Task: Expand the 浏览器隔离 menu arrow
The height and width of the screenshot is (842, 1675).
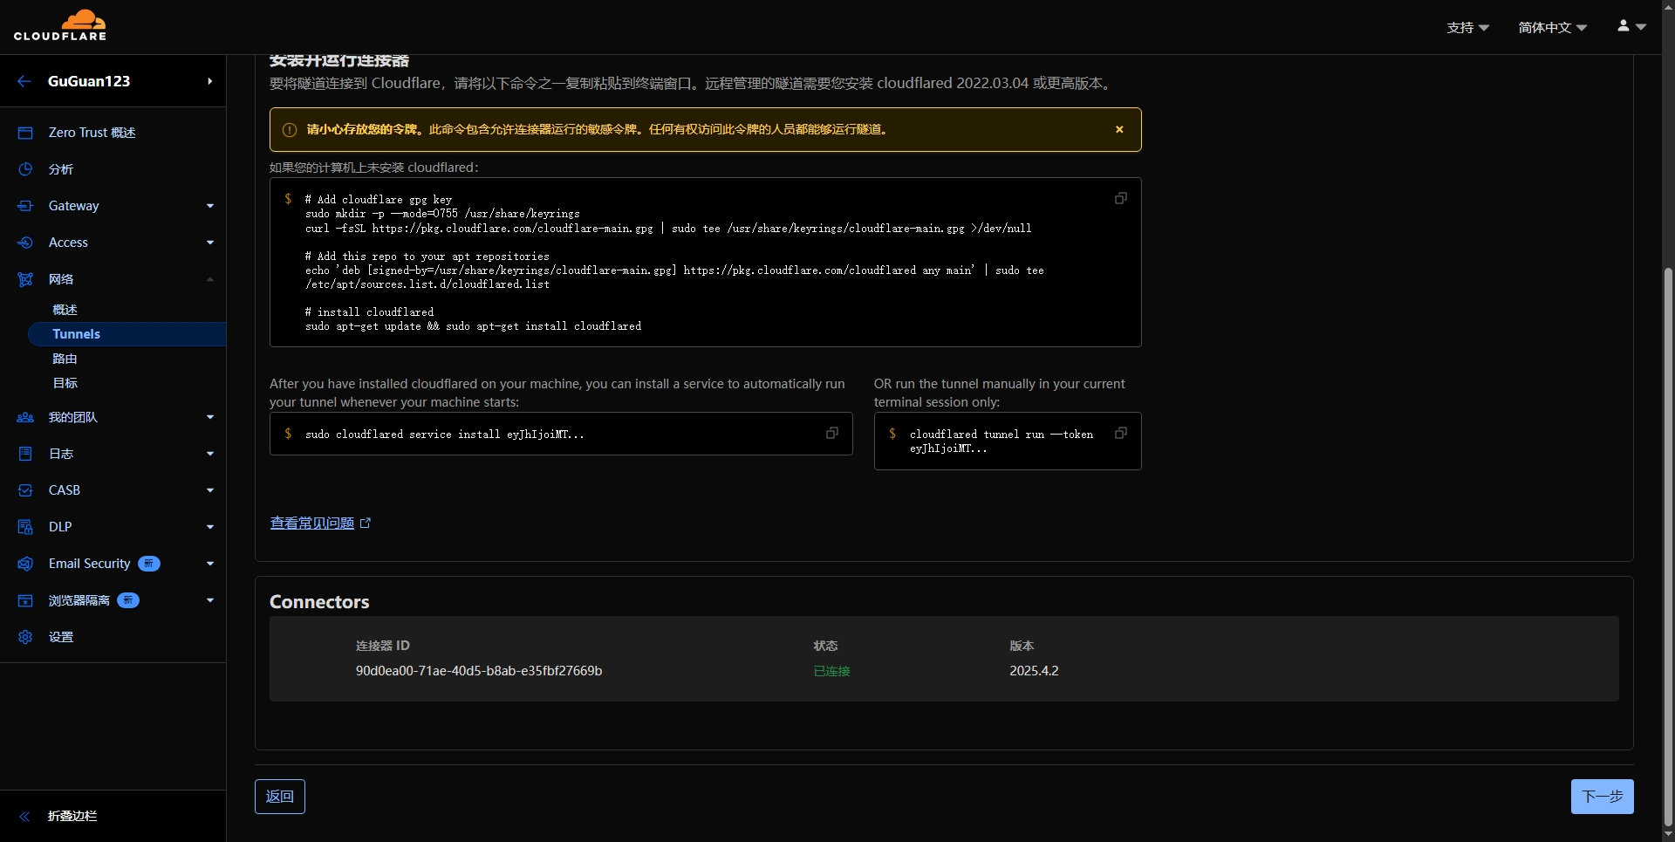Action: pyautogui.click(x=210, y=600)
